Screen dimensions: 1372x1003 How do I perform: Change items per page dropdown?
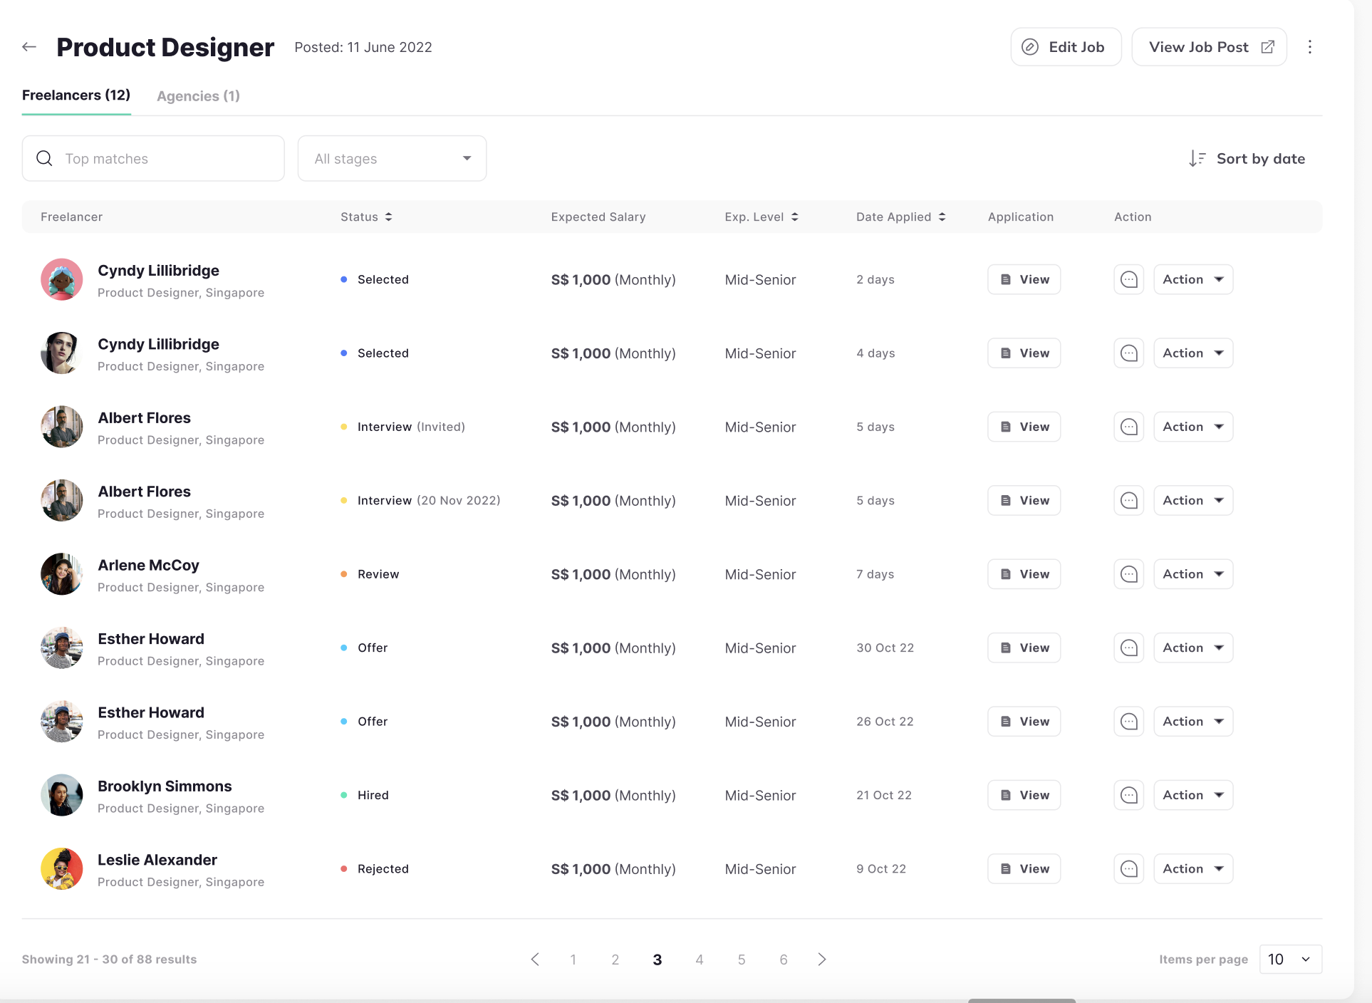click(1290, 960)
